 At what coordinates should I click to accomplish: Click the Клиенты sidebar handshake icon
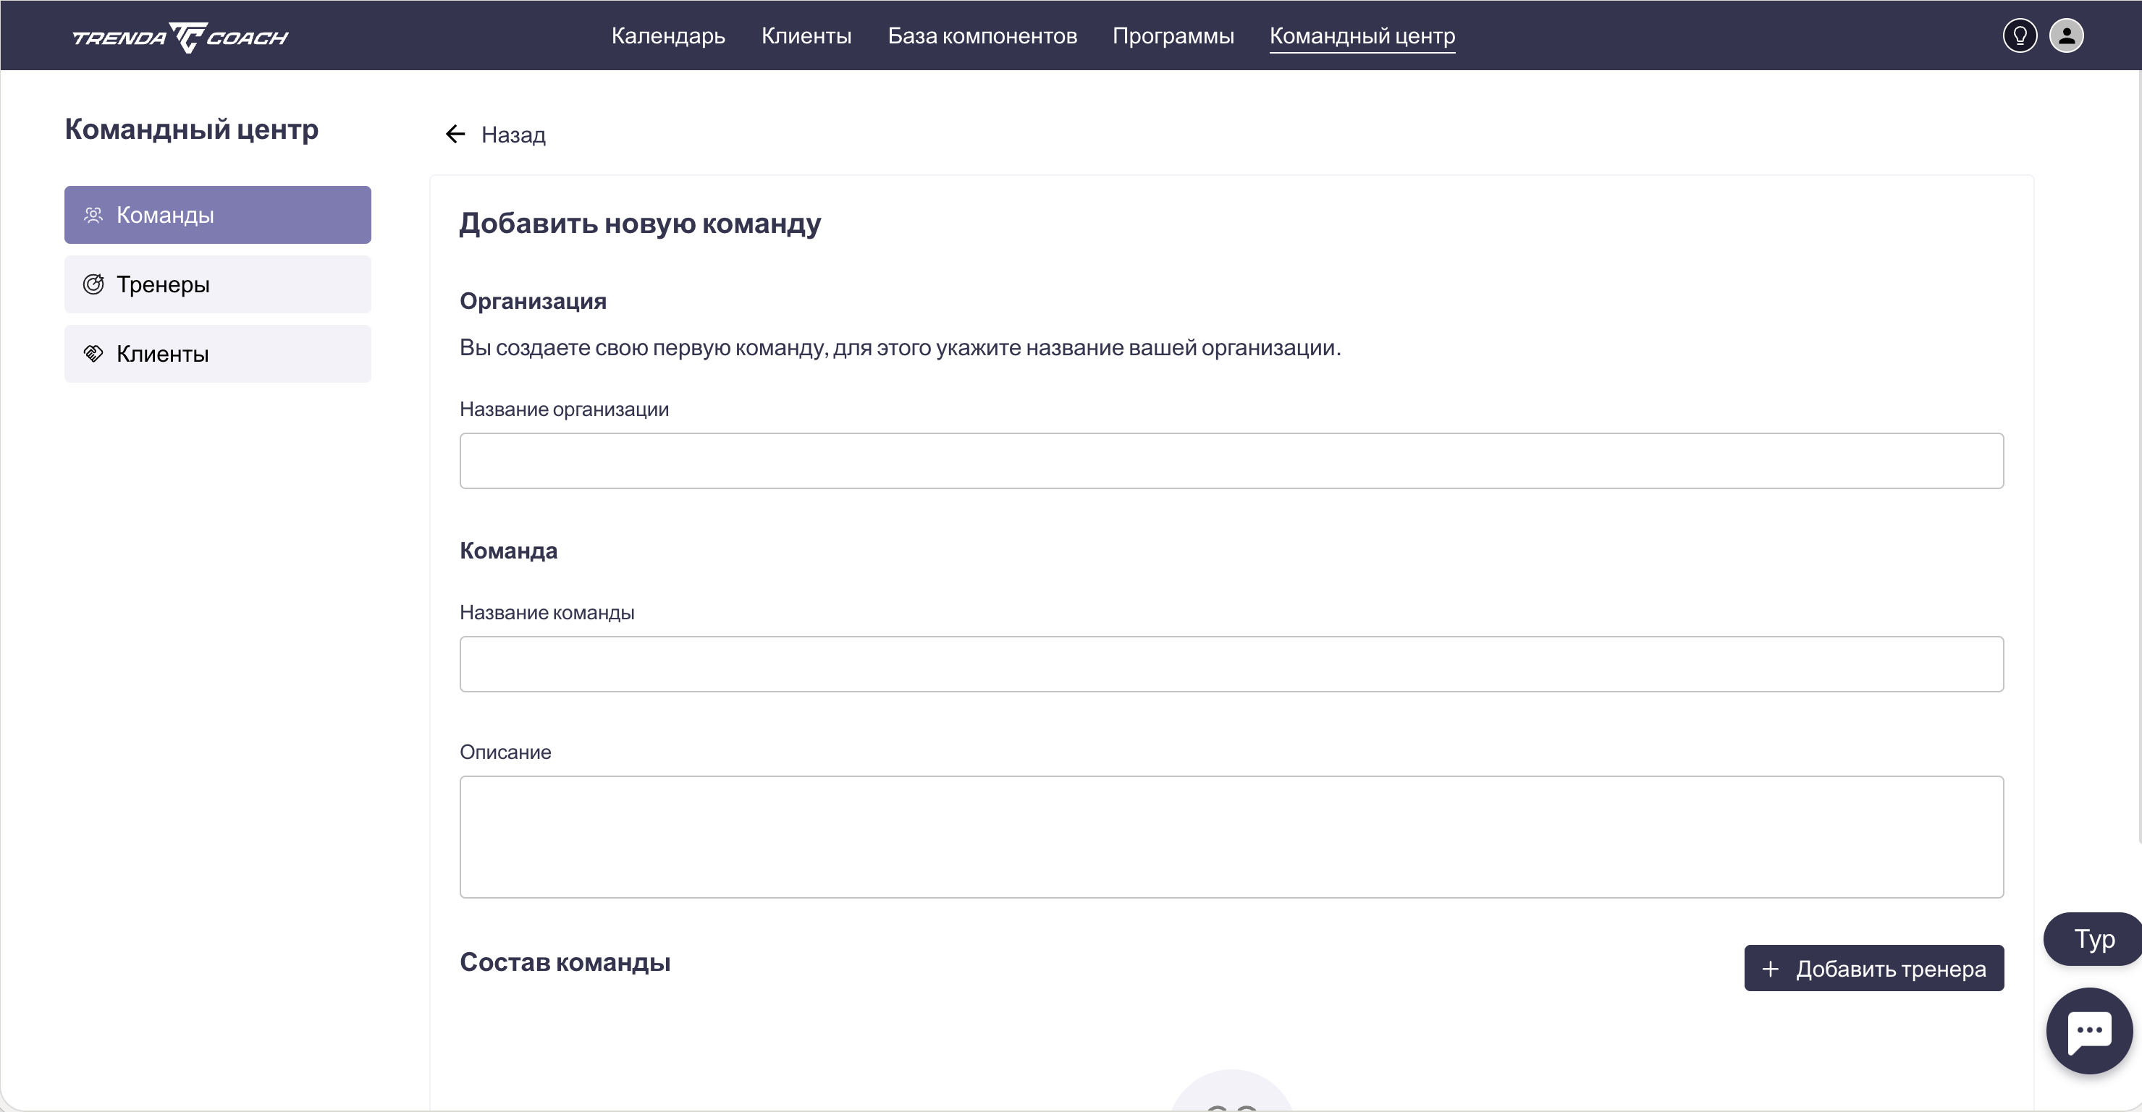(93, 354)
